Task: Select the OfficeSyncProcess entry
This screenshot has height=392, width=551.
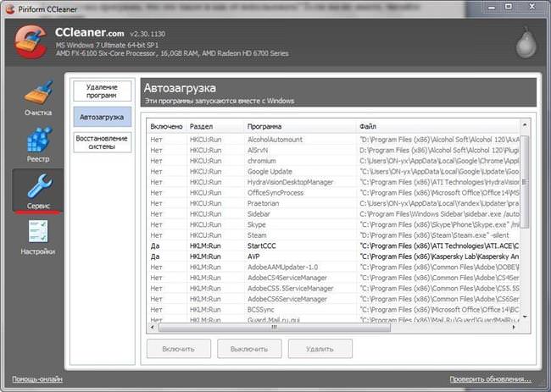Action: pyautogui.click(x=333, y=193)
